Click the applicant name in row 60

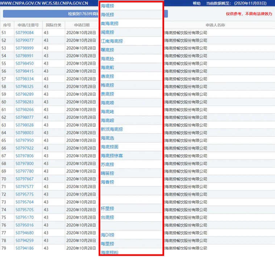(x=186, y=102)
